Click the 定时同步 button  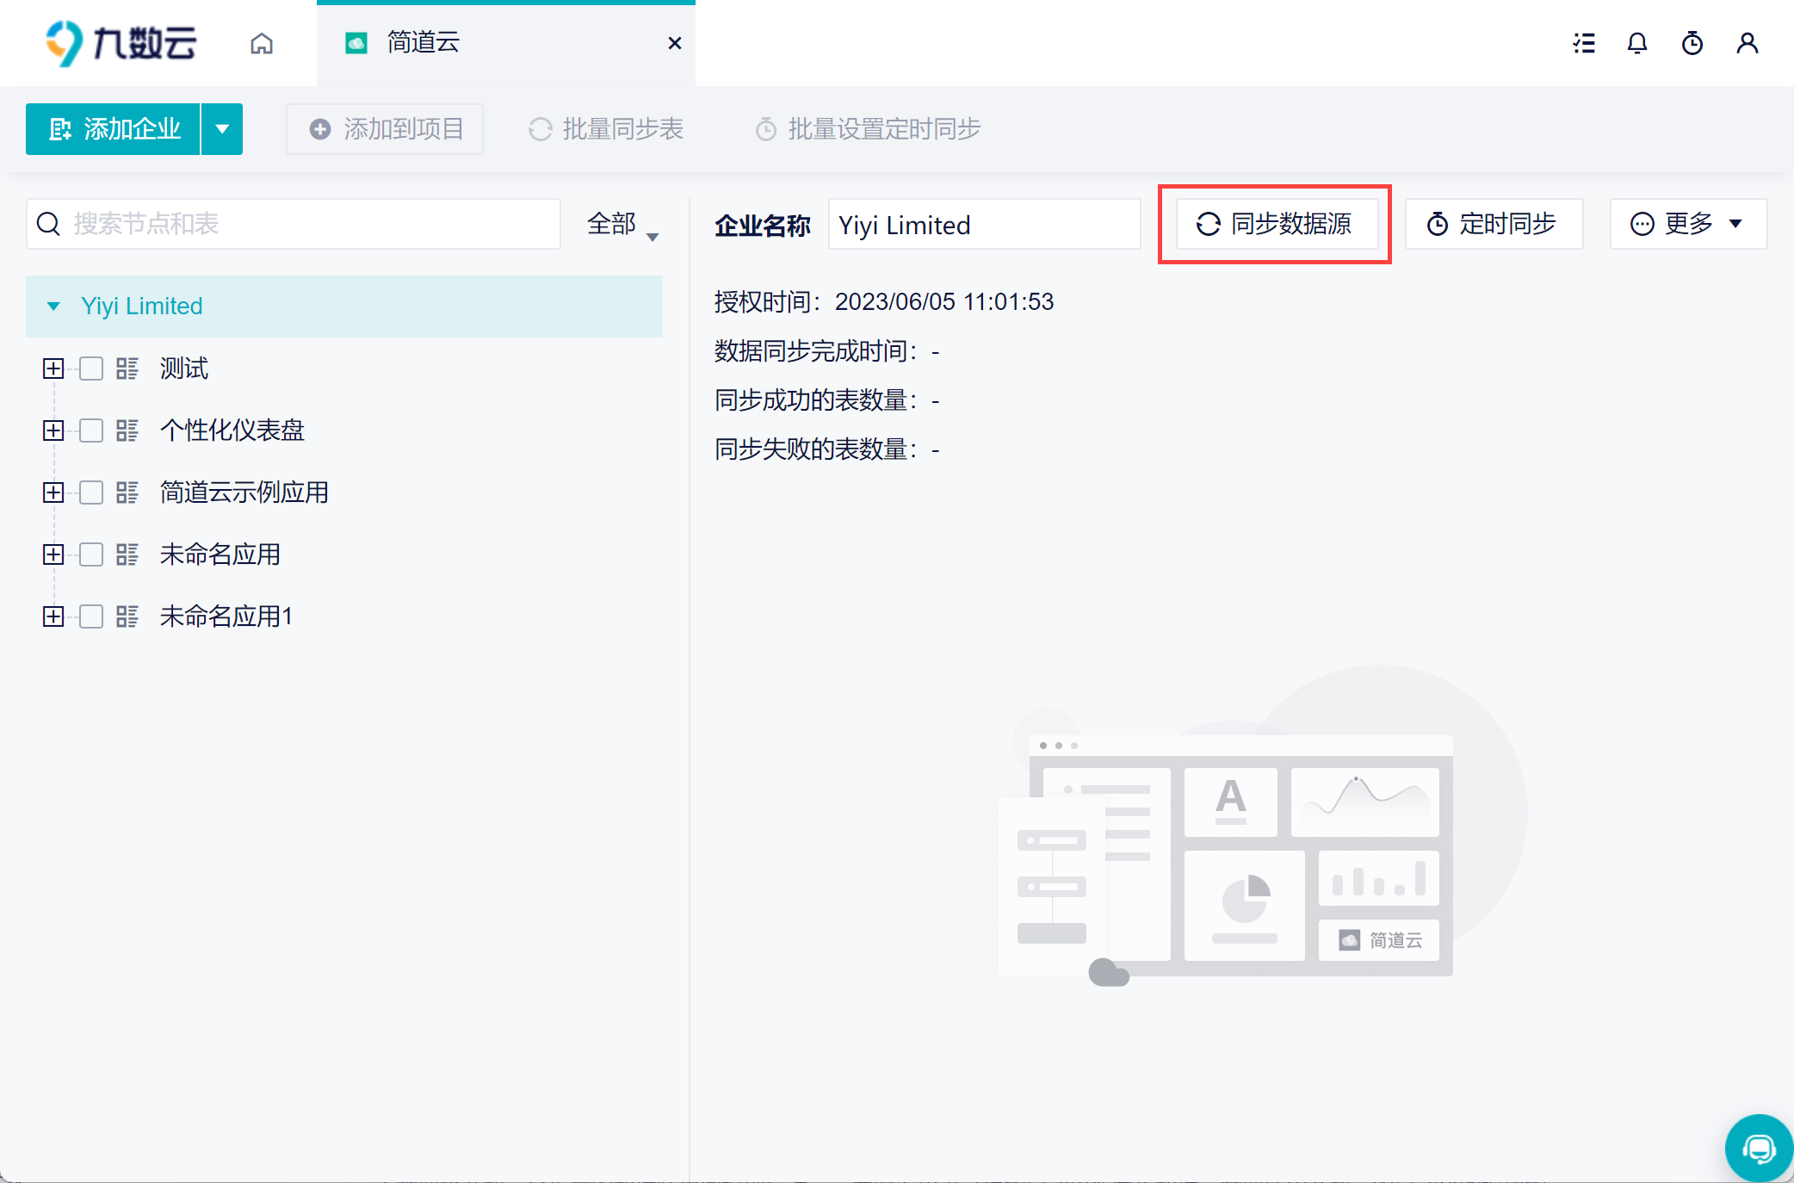tap(1493, 224)
